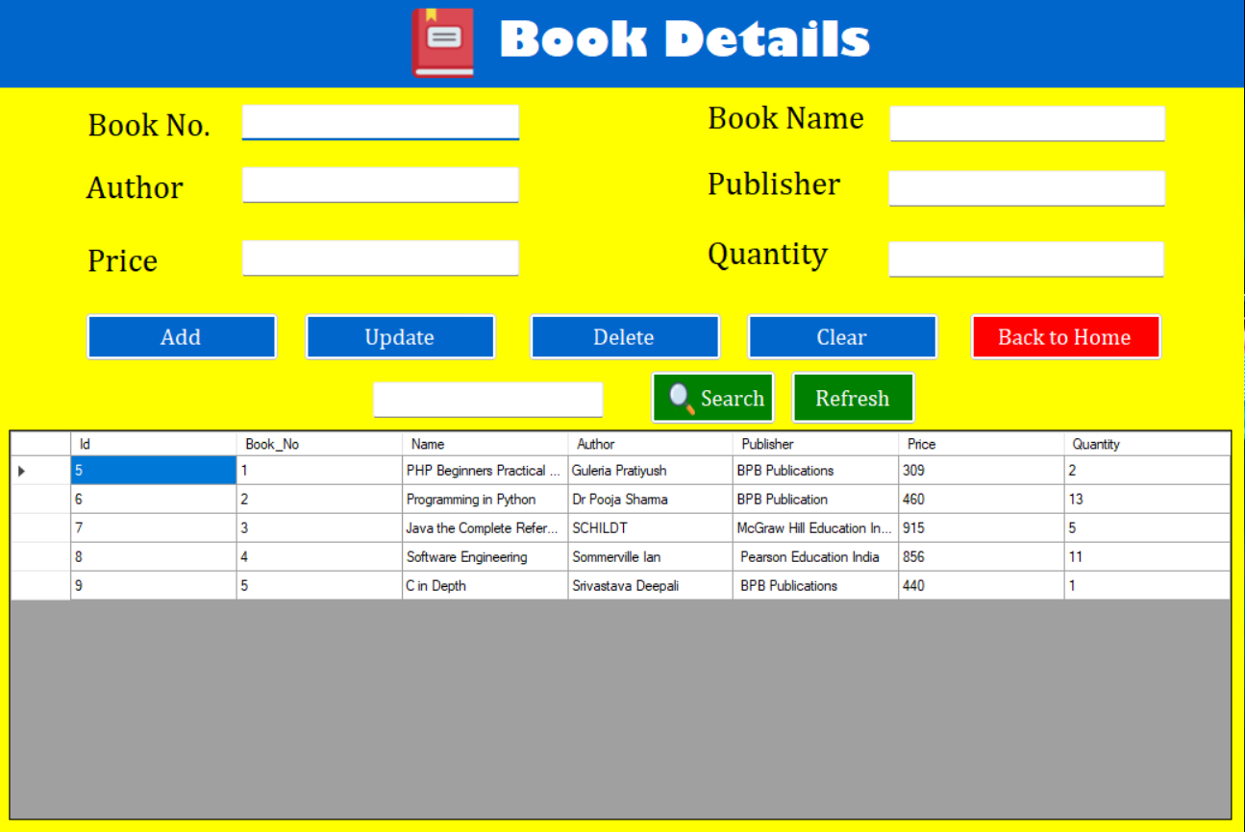Click the row selector arrow on the first row

pos(20,471)
